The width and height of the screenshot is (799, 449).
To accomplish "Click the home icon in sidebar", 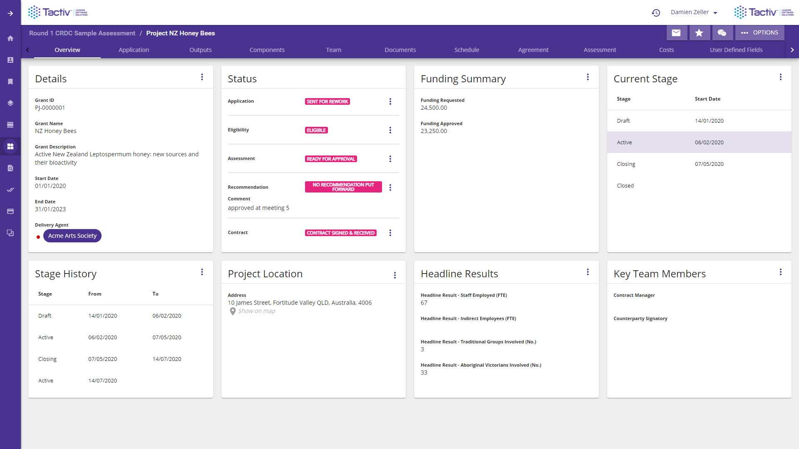I will [x=10, y=38].
